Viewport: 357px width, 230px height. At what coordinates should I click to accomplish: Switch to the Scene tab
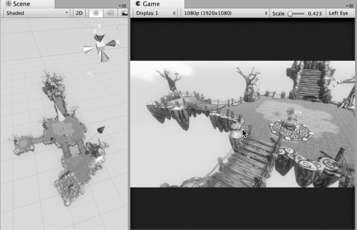(x=27, y=4)
